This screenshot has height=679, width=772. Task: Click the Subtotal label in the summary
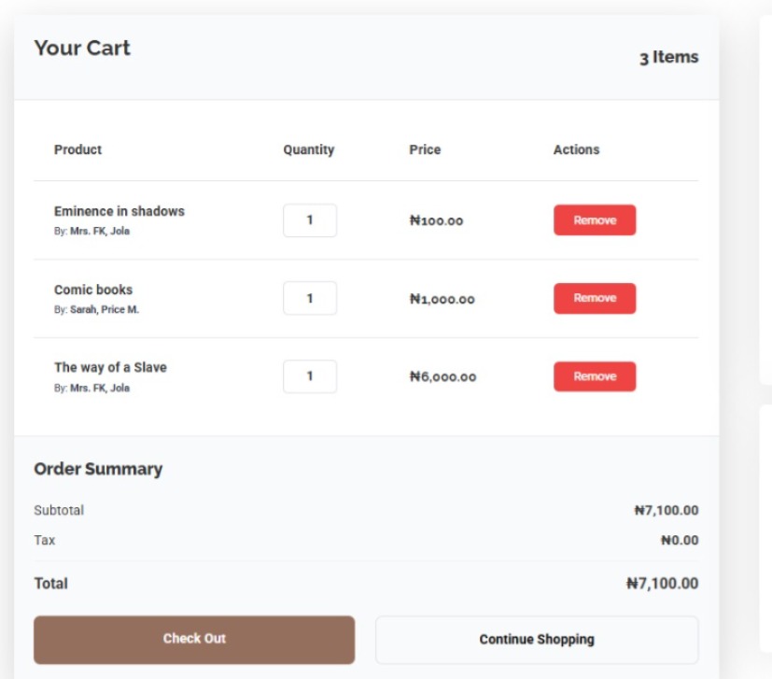(59, 510)
